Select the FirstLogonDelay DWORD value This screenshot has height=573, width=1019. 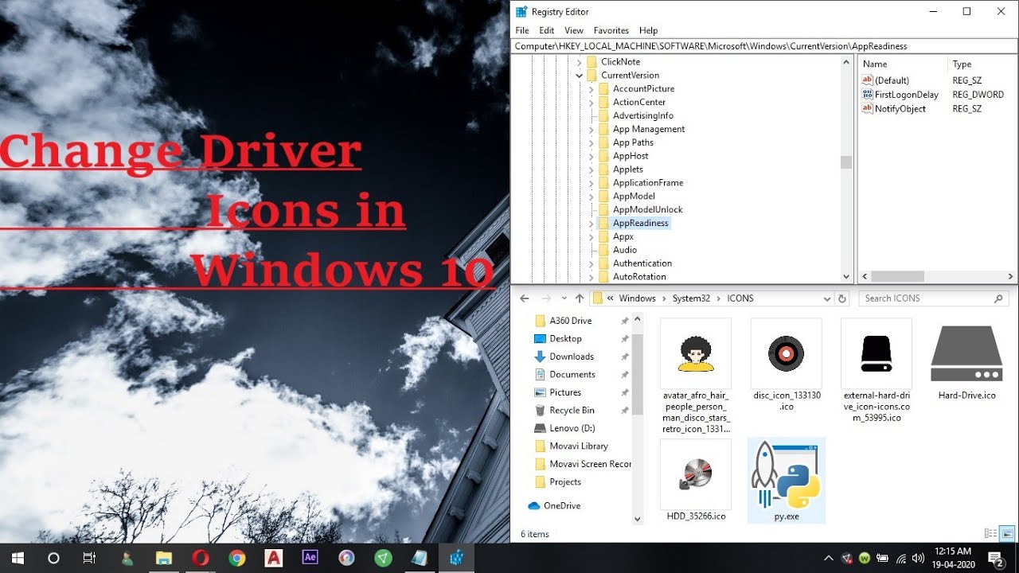[906, 95]
